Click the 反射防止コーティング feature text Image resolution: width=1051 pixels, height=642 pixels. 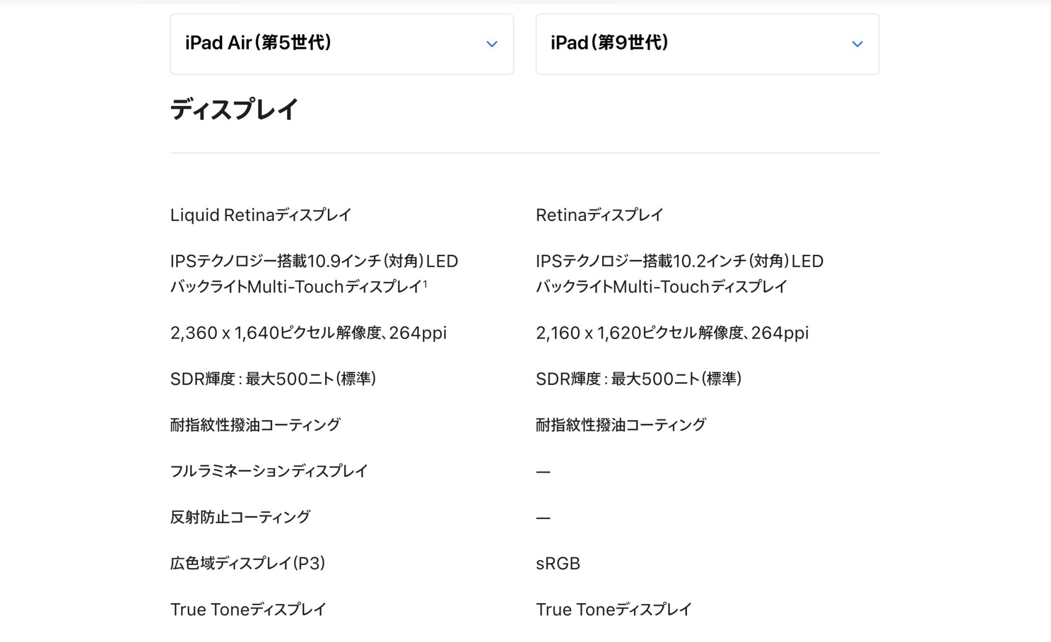pyautogui.click(x=240, y=517)
